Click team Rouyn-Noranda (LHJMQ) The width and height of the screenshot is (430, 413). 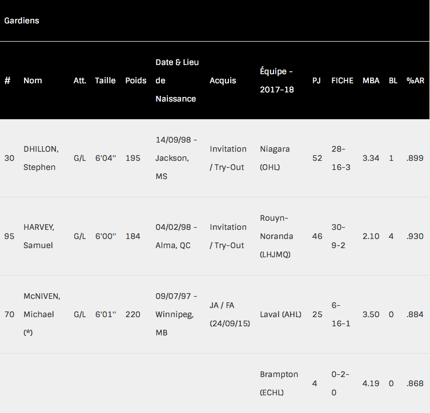[x=276, y=236]
